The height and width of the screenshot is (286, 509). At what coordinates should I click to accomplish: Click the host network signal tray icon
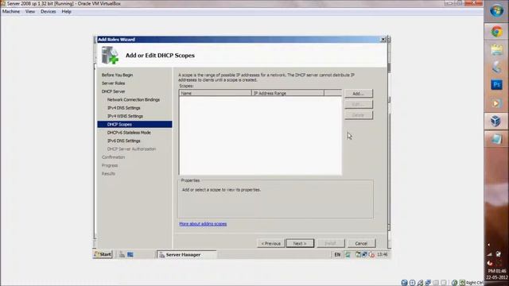tap(490, 254)
